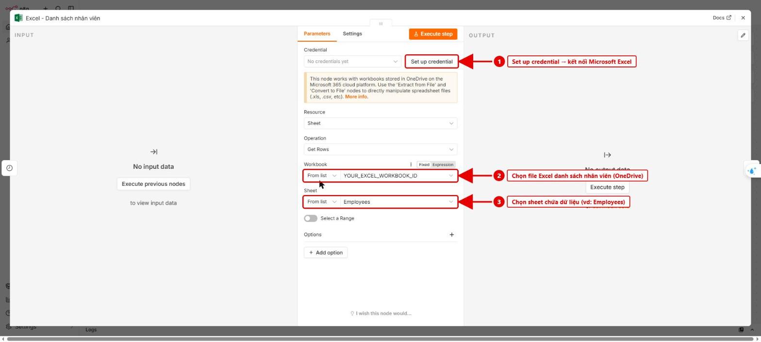Viewport: 761px width, 342px height.
Task: Follow the More info link in the notice
Action: 356,97
